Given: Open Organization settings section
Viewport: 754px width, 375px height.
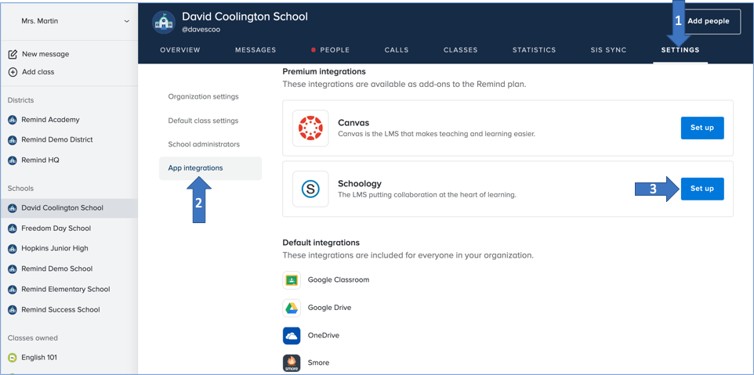Looking at the screenshot, I should coord(204,97).
